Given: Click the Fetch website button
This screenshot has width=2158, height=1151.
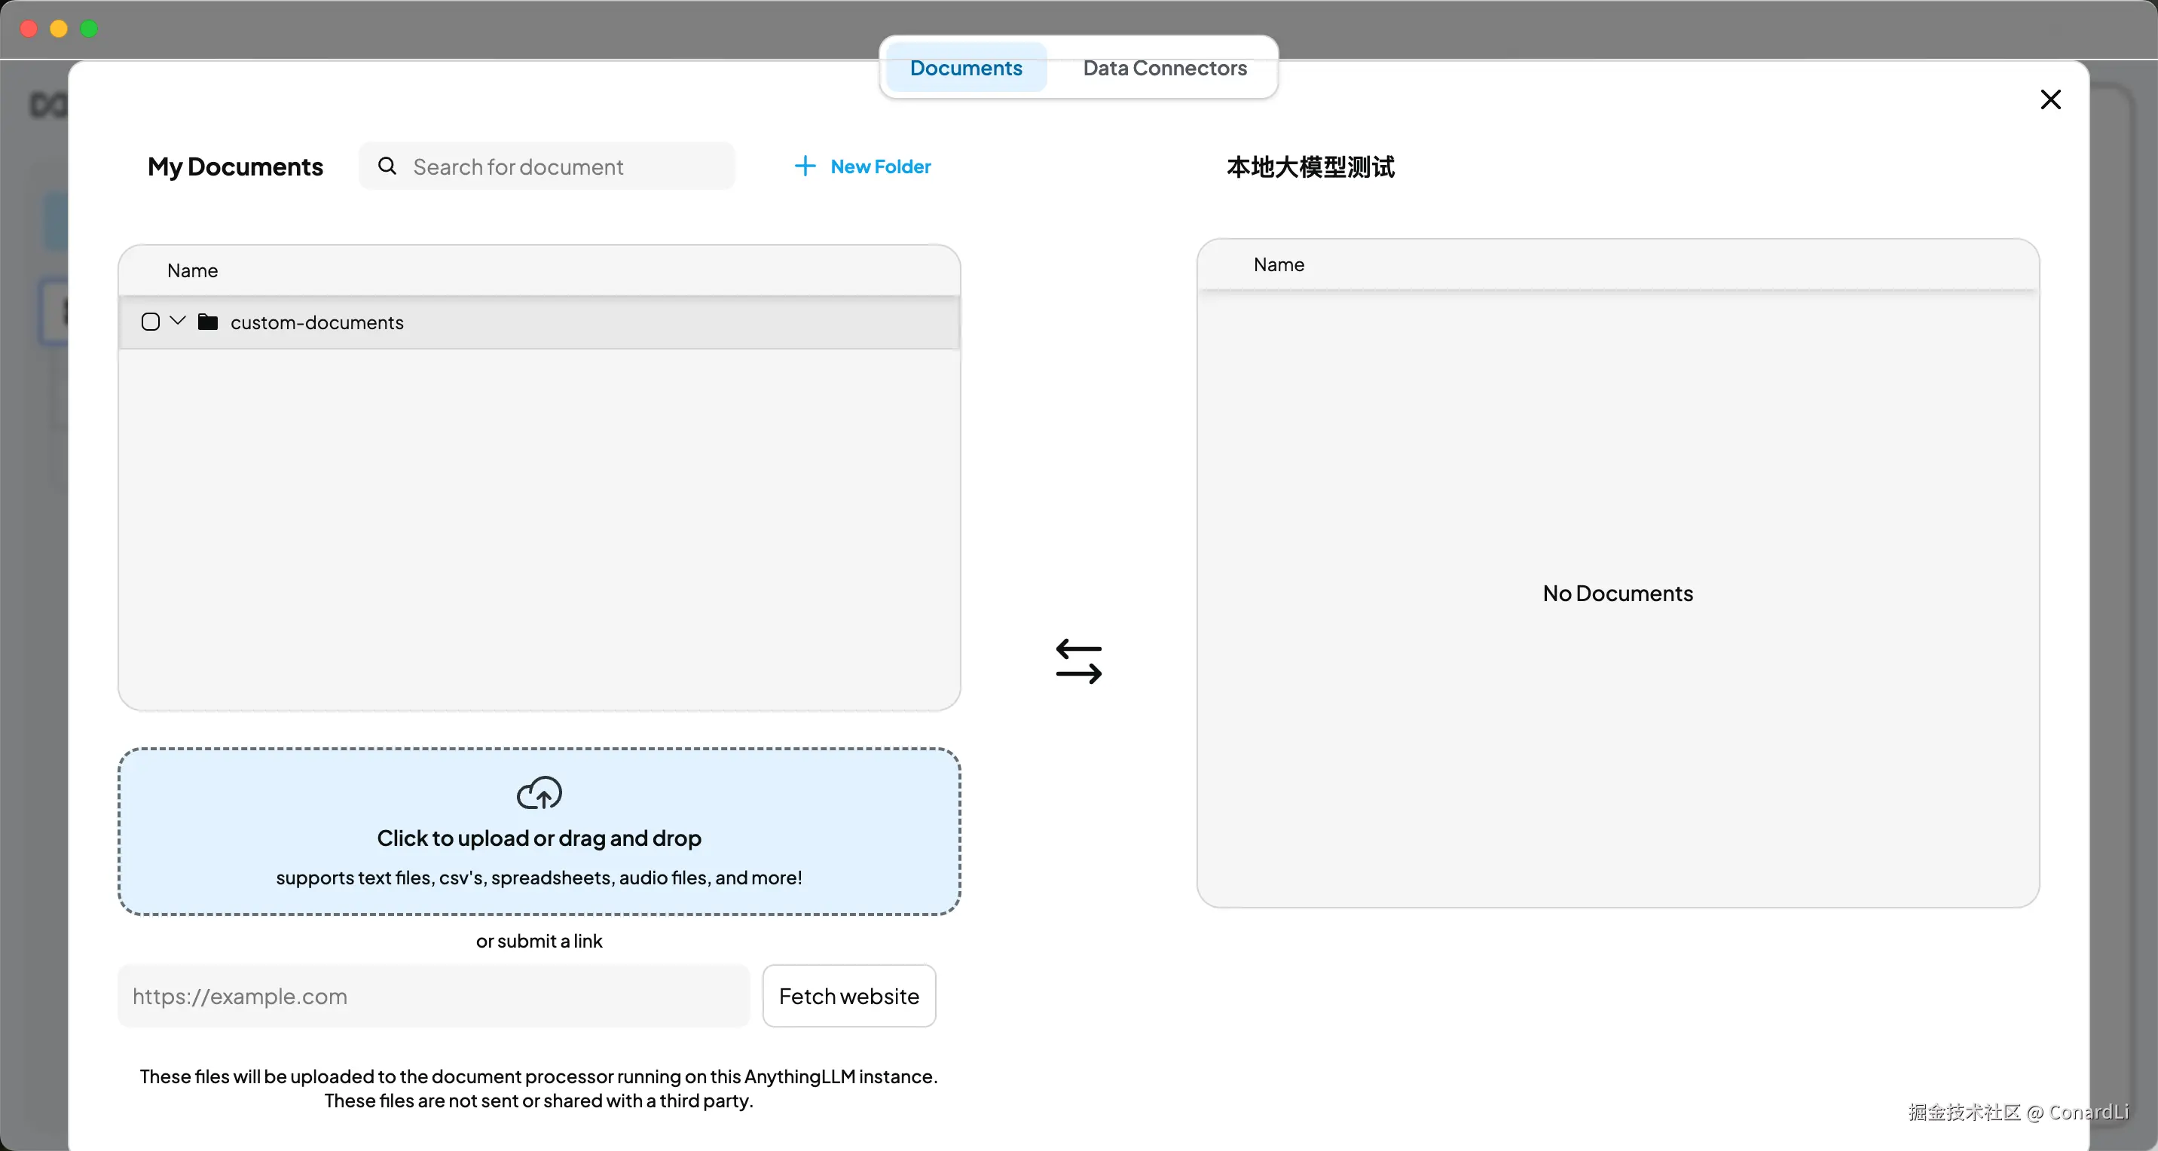Looking at the screenshot, I should point(848,996).
